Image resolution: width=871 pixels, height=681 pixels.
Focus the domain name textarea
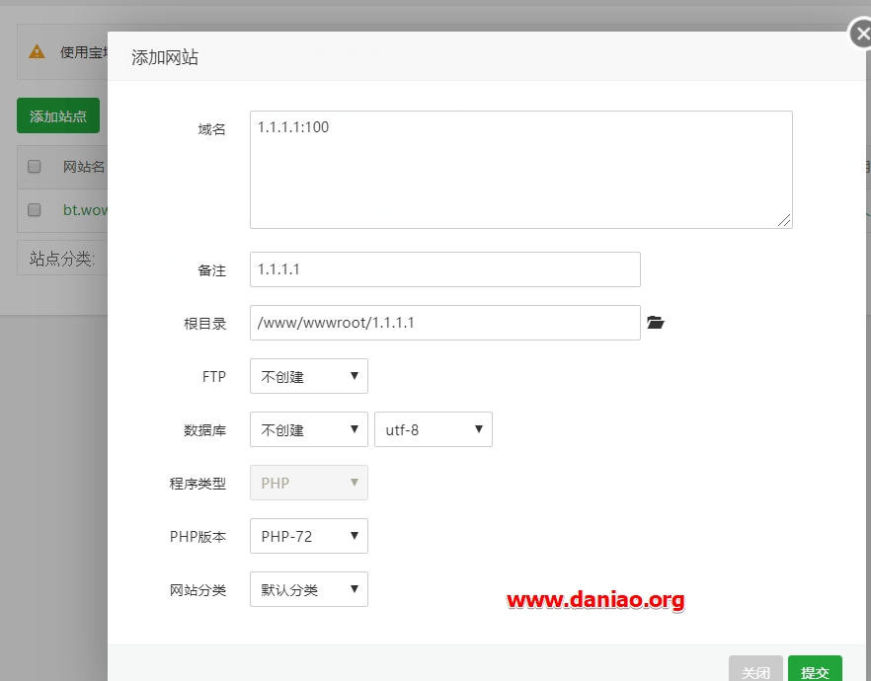point(521,170)
